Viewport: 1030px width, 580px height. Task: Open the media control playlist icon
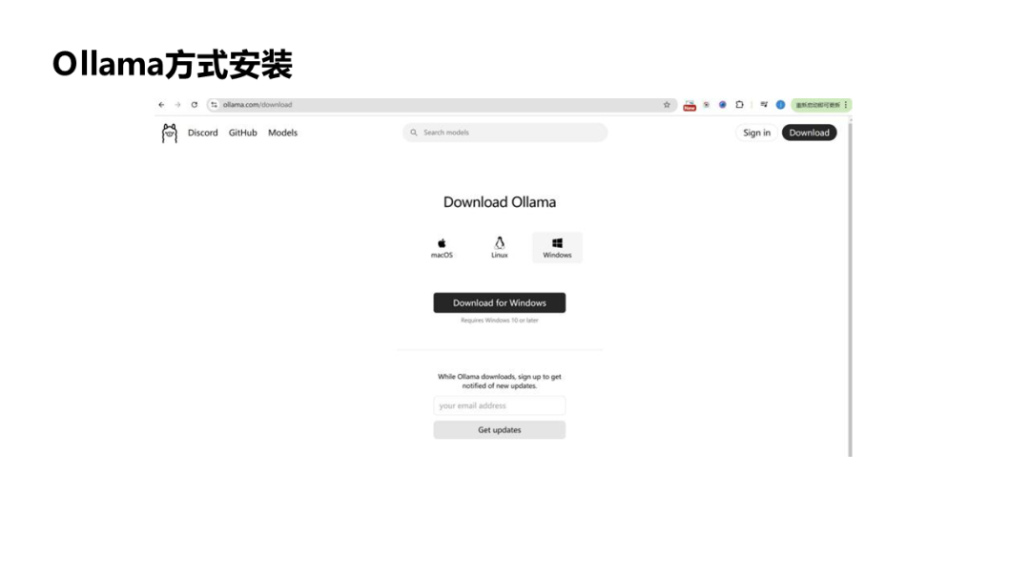(764, 104)
